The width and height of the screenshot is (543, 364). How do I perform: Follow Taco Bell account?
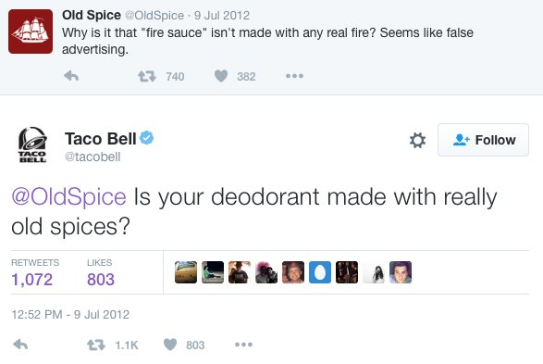click(x=483, y=140)
